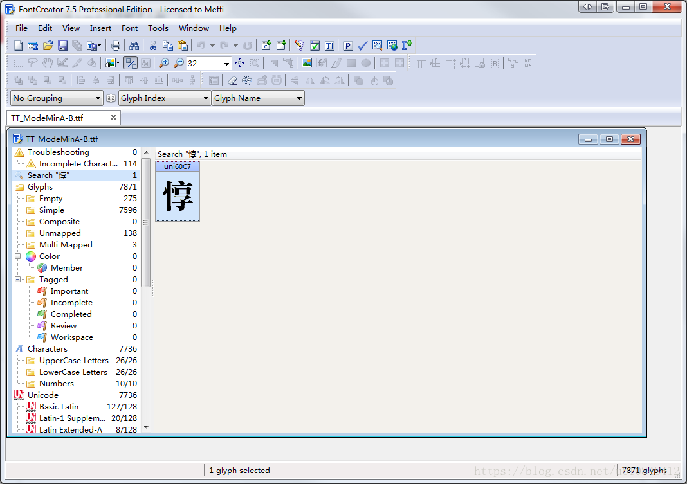Click the New font file icon
The image size is (687, 484).
(18, 46)
